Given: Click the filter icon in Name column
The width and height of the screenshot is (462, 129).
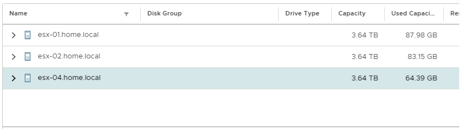Looking at the screenshot, I should pos(126,14).
